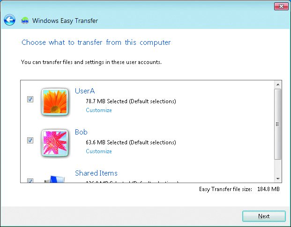Select the Shared Items heading
This screenshot has width=291, height=227.
click(96, 173)
